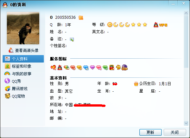Click the heart service icon
The width and height of the screenshot is (190, 138).
53,67
